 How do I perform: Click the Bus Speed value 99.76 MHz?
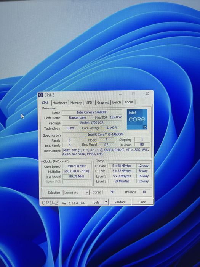77,177
